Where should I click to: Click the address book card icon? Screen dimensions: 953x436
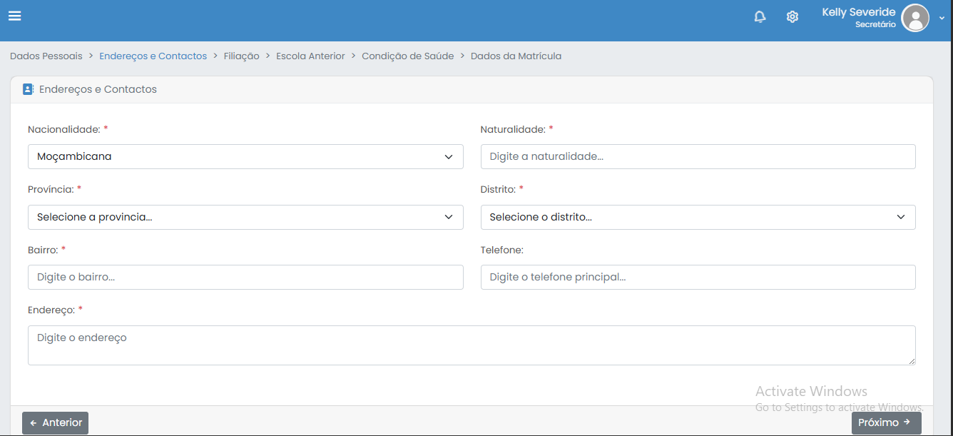28,89
